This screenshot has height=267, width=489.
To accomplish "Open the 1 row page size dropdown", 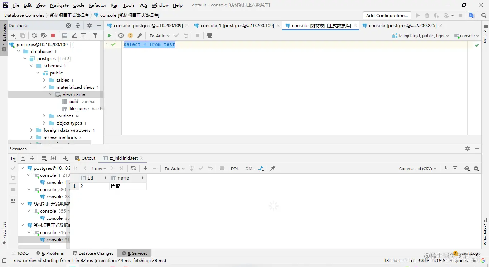I will [99, 168].
